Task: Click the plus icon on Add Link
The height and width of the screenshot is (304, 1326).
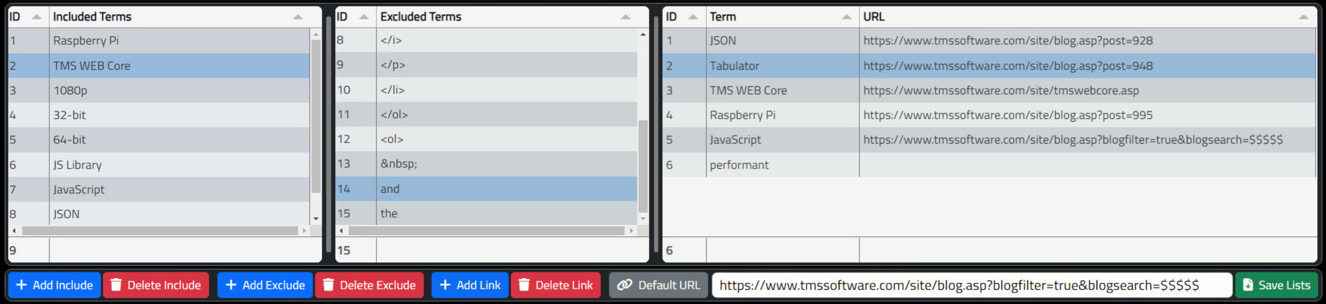Action: [x=445, y=285]
